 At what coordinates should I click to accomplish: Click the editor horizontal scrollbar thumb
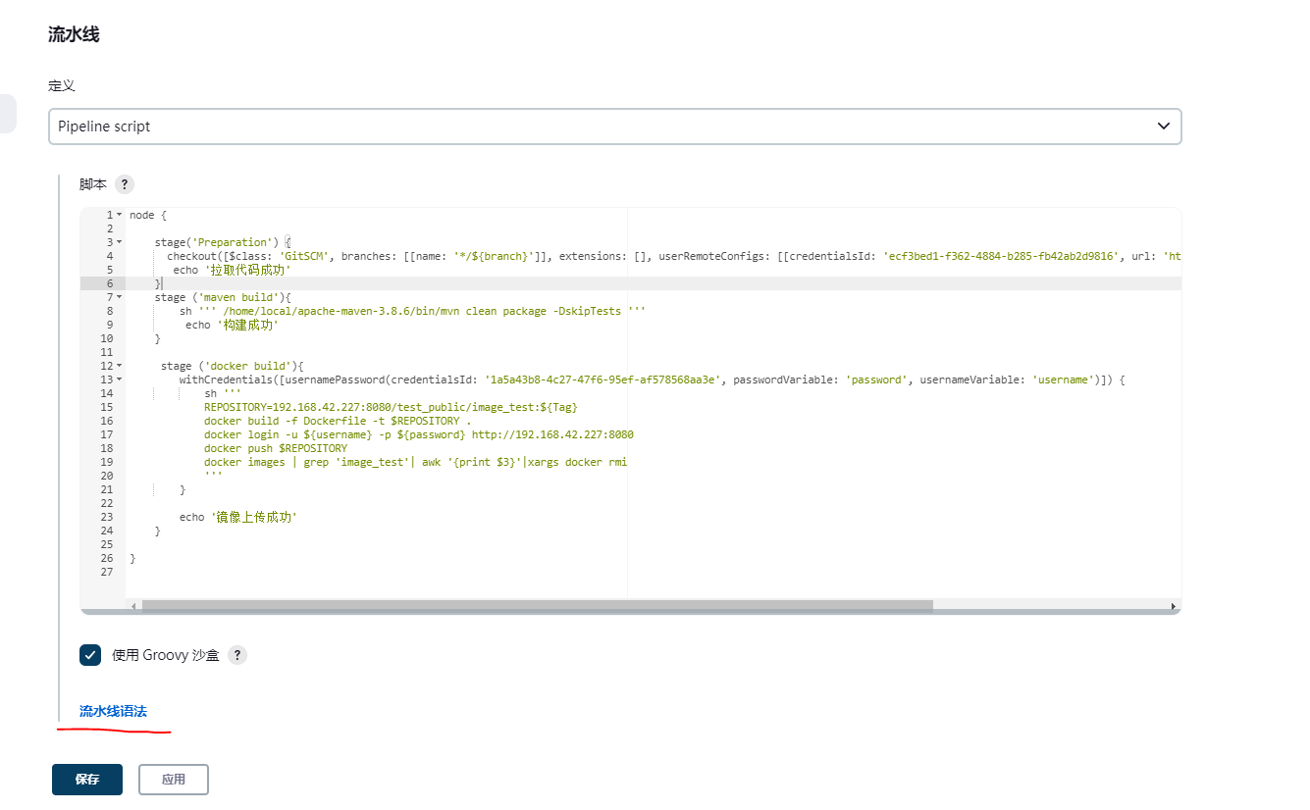[537, 606]
